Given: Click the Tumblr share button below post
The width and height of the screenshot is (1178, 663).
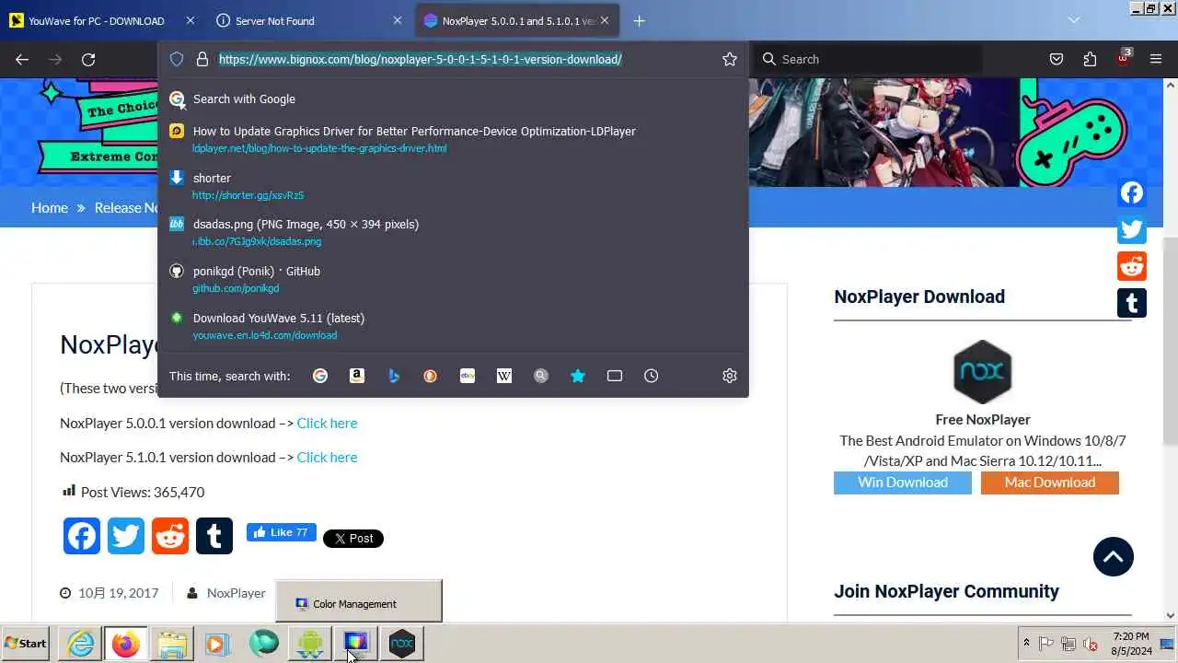Looking at the screenshot, I should tap(214, 536).
